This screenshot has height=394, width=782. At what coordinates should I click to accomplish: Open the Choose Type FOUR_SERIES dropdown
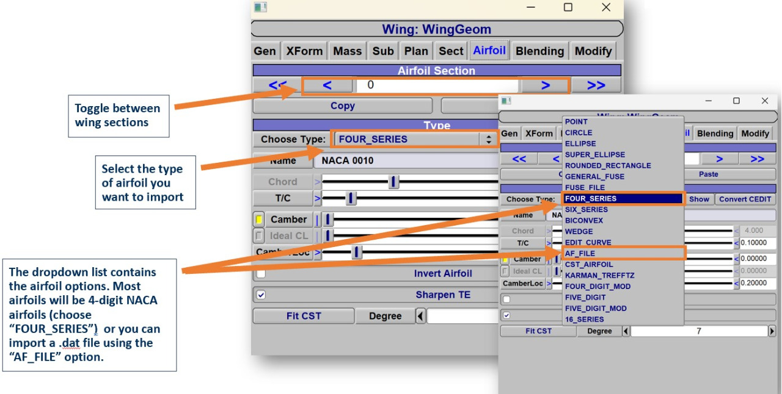pos(414,139)
